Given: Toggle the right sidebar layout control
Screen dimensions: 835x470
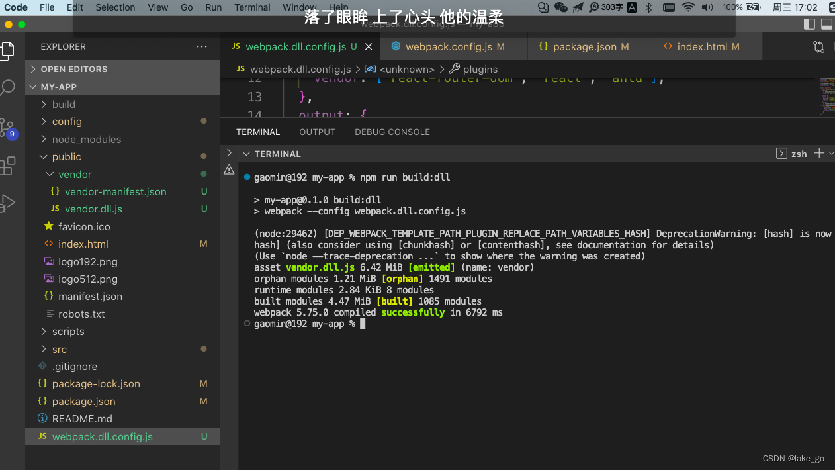Looking at the screenshot, I should click(809, 24).
